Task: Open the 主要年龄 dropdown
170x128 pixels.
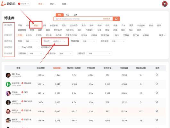Action: point(65,53)
